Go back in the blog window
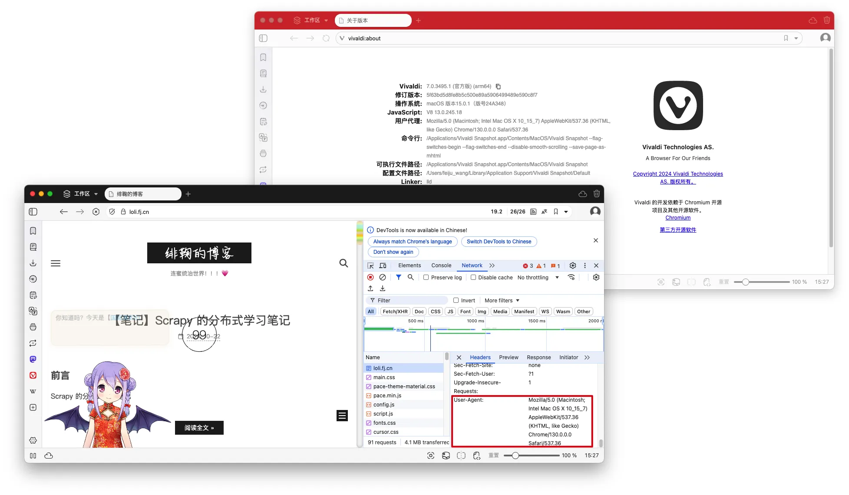This screenshot has width=849, height=495. coord(64,212)
